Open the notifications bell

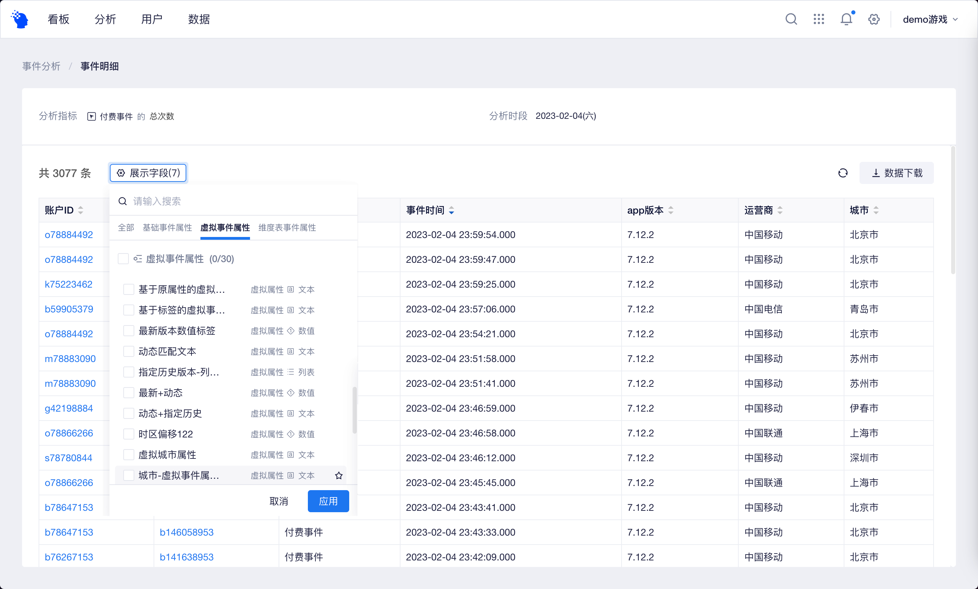pyautogui.click(x=846, y=19)
